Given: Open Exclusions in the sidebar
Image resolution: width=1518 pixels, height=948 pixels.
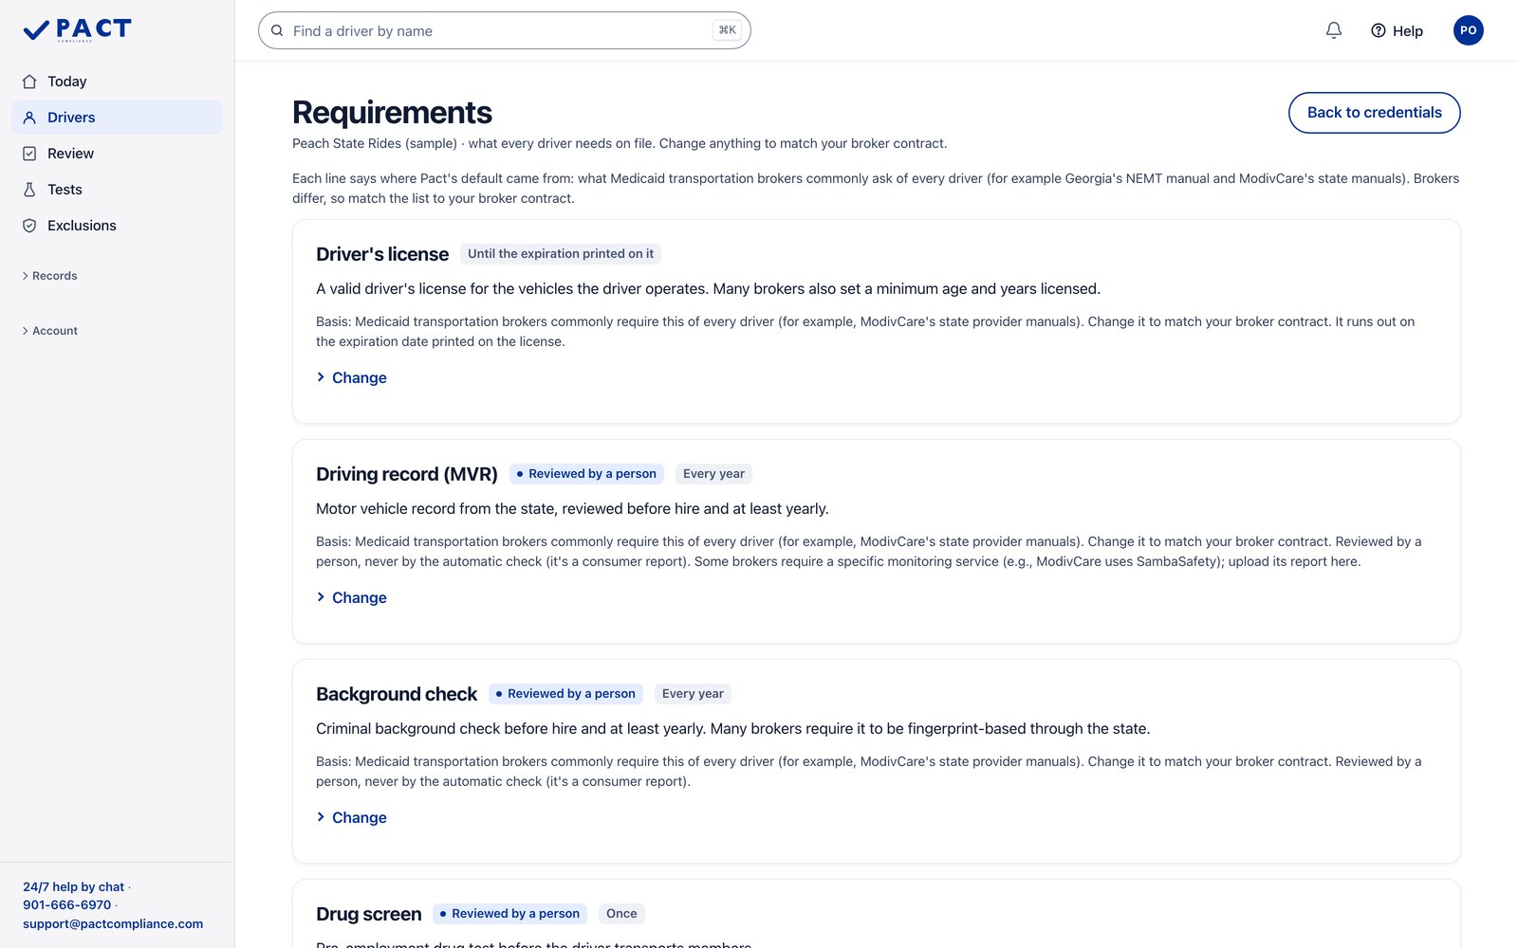Looking at the screenshot, I should click(118, 226).
